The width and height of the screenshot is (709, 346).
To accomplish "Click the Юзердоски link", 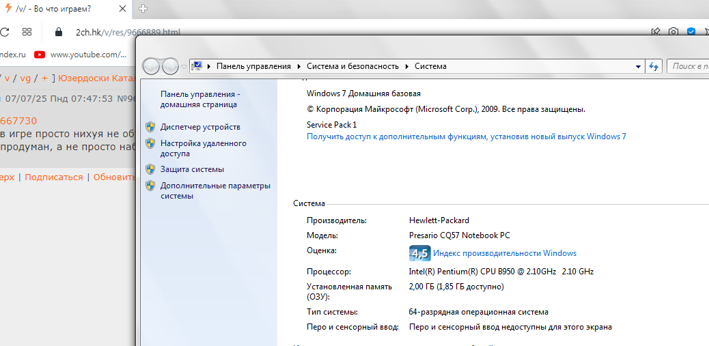I will (x=83, y=78).
